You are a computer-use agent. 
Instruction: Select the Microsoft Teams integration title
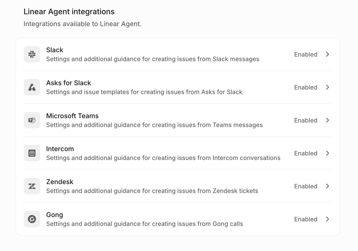[72, 116]
